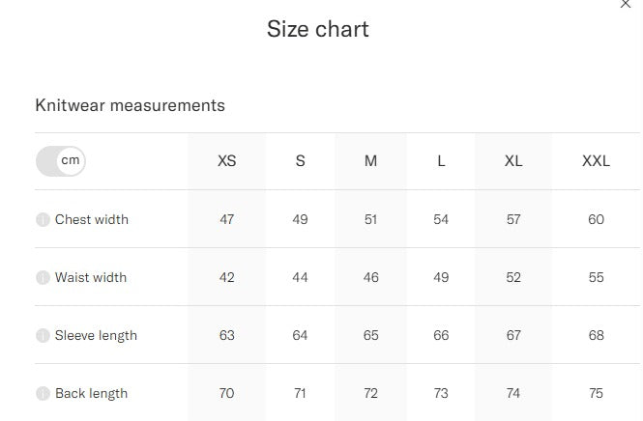This screenshot has width=643, height=421.
Task: Click the info icon beside Back length
Action: click(x=43, y=393)
